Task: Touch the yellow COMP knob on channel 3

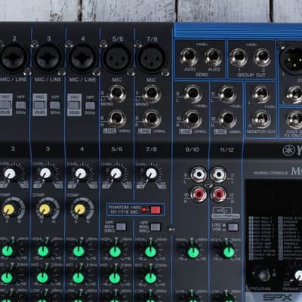Action: tap(45, 209)
